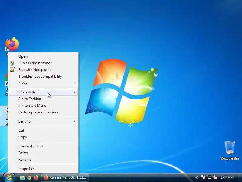Choose Cut from context menu
242x182 pixels.
[x=43, y=130]
